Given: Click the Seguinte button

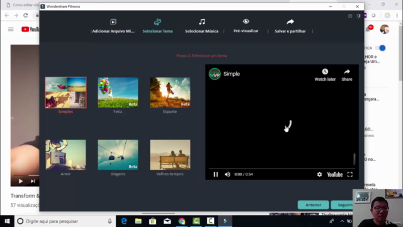Looking at the screenshot, I should tap(342, 205).
